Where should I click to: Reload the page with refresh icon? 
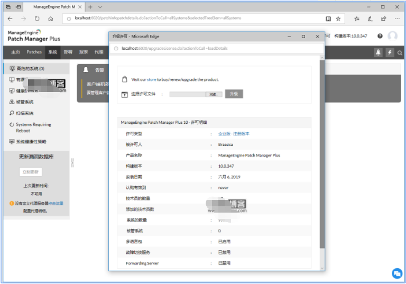[37, 19]
